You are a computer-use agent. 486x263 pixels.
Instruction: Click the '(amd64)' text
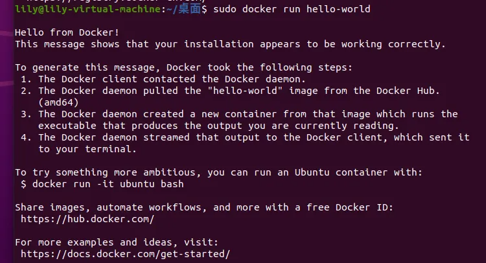(x=58, y=102)
